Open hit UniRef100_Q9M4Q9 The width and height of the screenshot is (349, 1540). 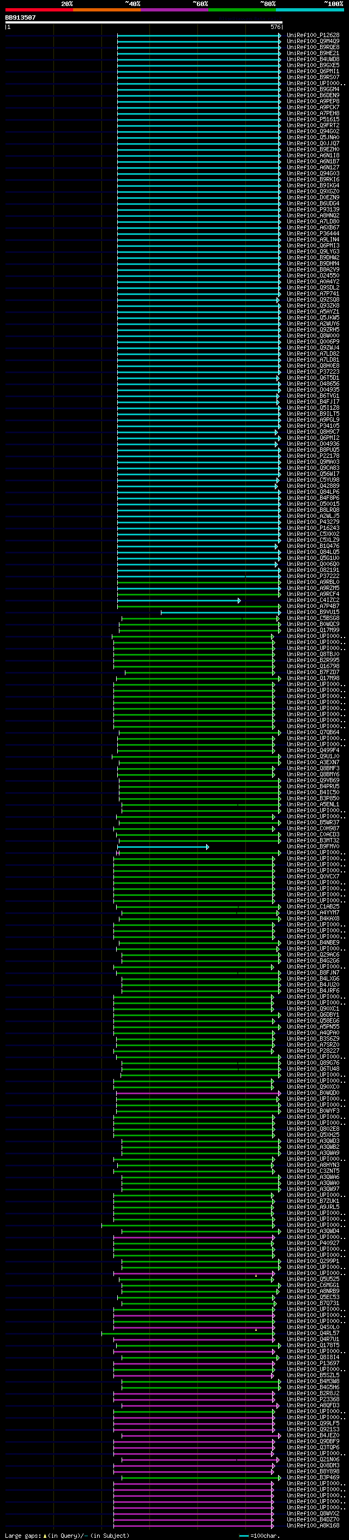[x=312, y=42]
